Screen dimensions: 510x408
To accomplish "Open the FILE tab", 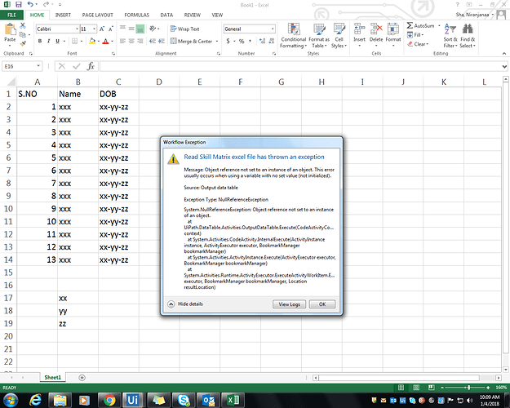I will (11, 15).
